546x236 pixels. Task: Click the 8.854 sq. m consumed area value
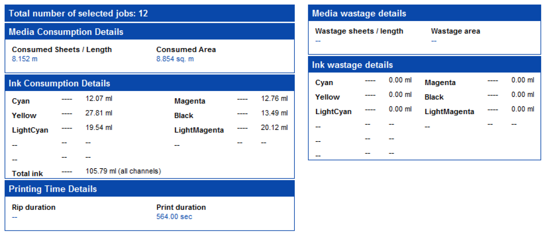[175, 59]
